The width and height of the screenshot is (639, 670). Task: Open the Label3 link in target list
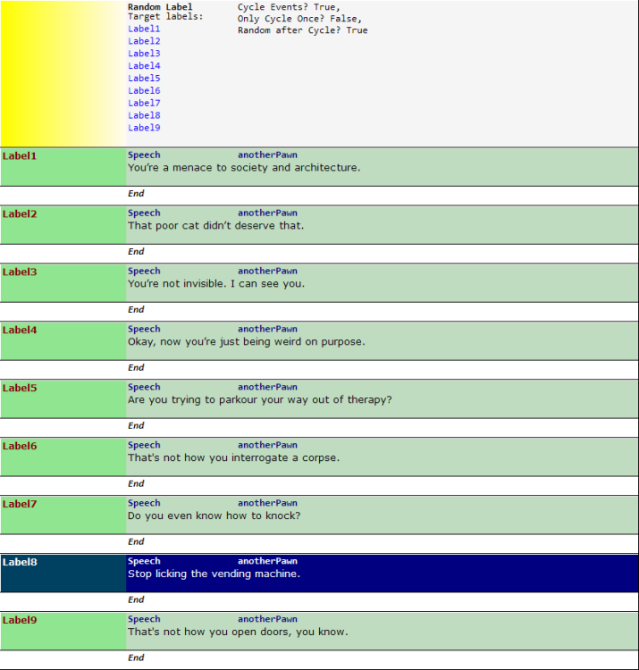(144, 54)
